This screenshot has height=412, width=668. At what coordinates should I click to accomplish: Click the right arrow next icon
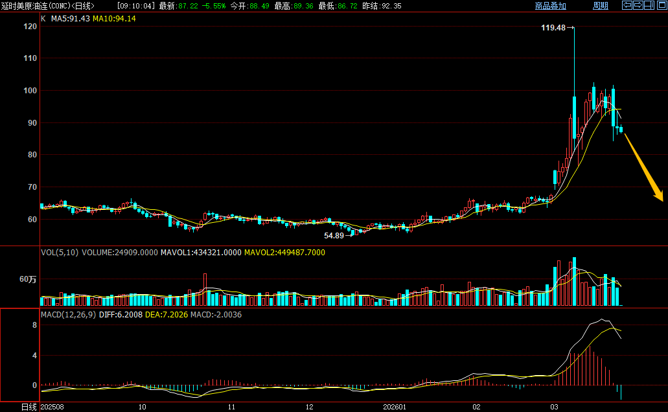pos(638,5)
